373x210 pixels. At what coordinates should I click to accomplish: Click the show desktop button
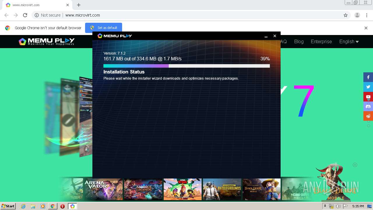pyautogui.click(x=370, y=206)
